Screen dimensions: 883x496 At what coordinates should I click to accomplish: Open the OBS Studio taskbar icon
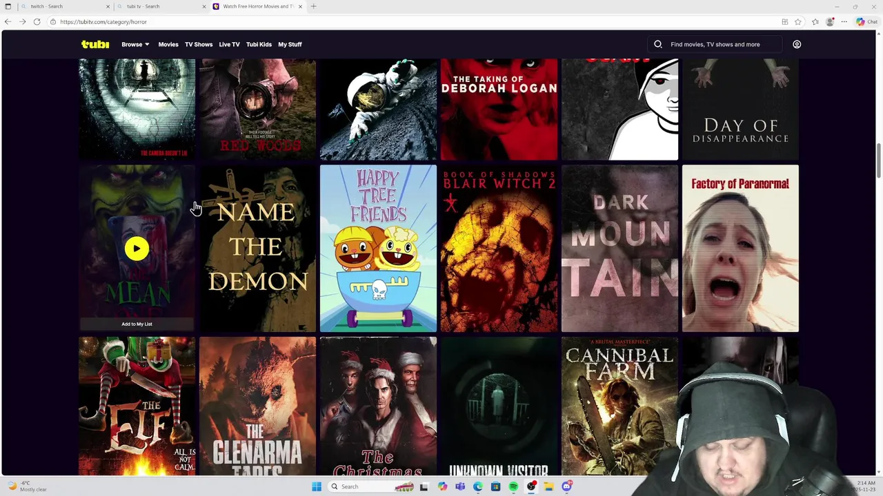[x=531, y=486]
